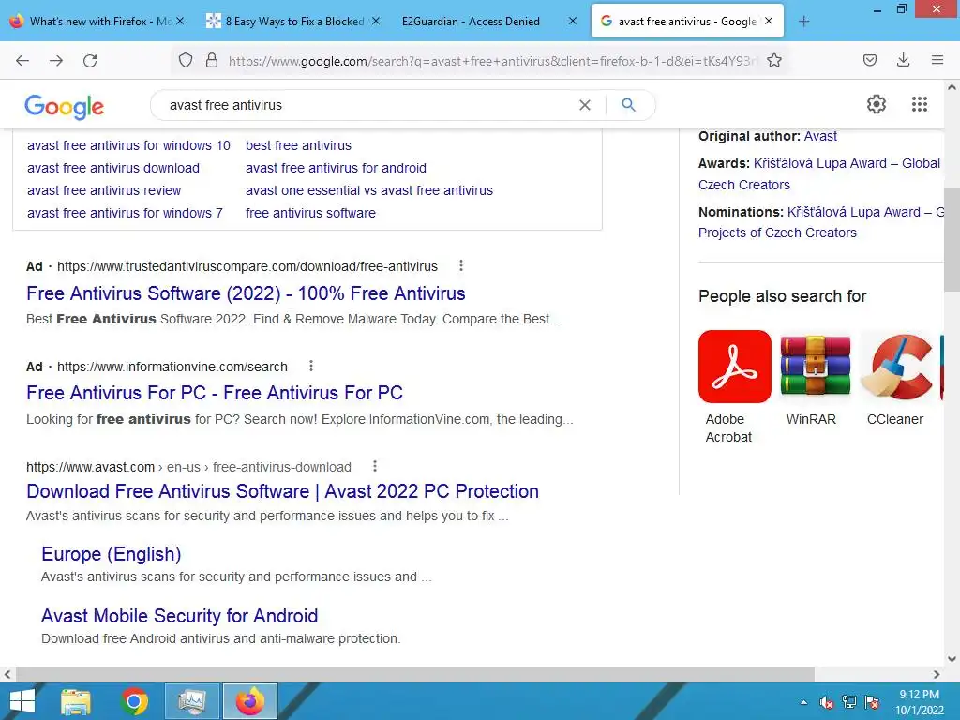
Task: Open Free Antivirus For PC ad link
Action: [x=215, y=393]
